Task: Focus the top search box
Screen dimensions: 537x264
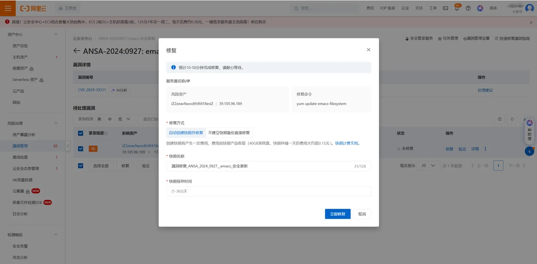Action: [324, 8]
